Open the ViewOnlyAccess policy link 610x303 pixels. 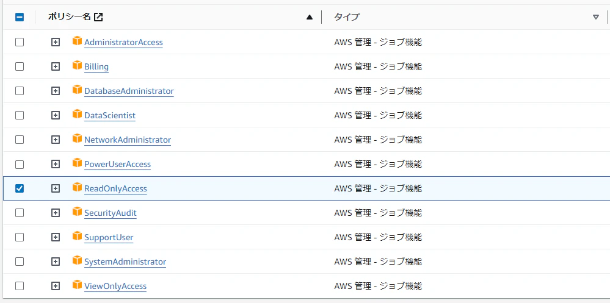115,286
